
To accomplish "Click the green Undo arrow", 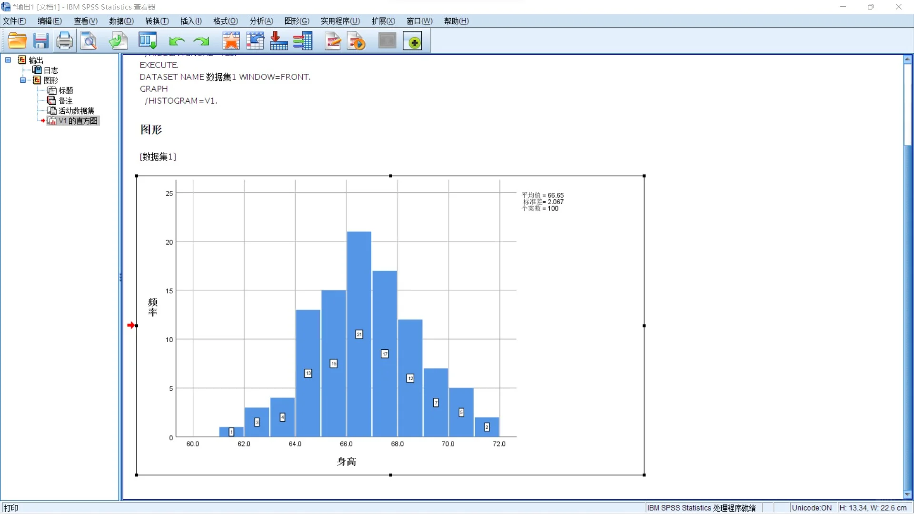I will [177, 41].
